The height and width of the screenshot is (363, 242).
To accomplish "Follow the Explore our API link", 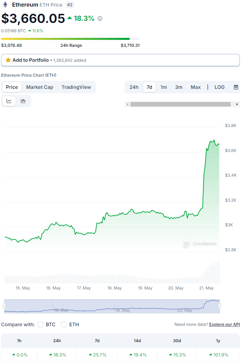I will coord(224,324).
